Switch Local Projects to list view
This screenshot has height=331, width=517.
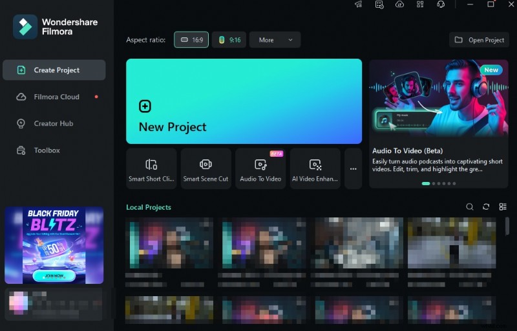[503, 207]
